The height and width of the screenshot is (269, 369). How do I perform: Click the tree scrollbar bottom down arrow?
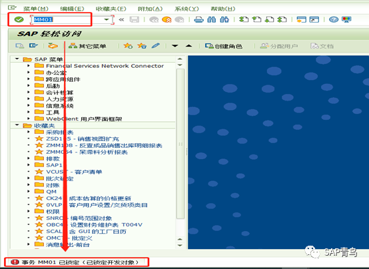click(x=180, y=245)
